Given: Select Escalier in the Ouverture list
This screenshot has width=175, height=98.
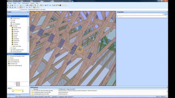Looking at the screenshot, I should coord(16,30).
